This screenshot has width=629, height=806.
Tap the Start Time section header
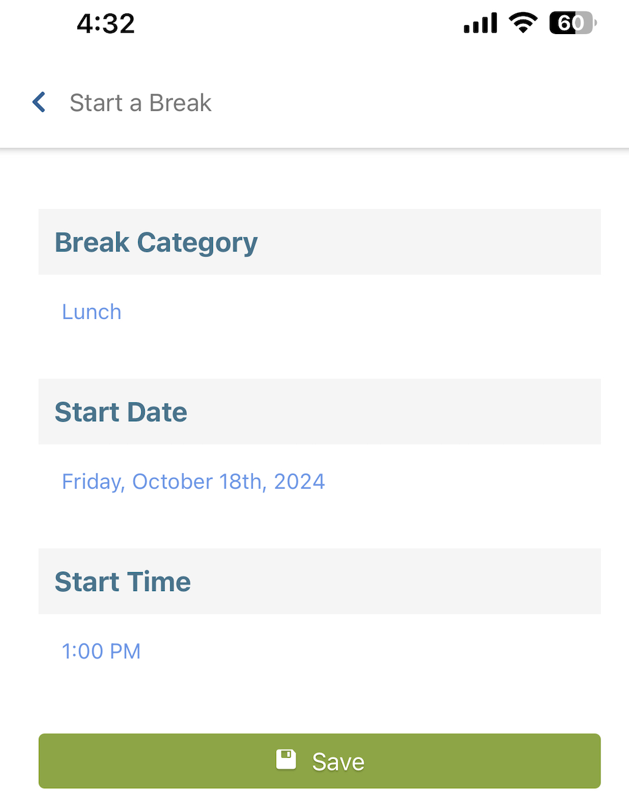tap(319, 581)
